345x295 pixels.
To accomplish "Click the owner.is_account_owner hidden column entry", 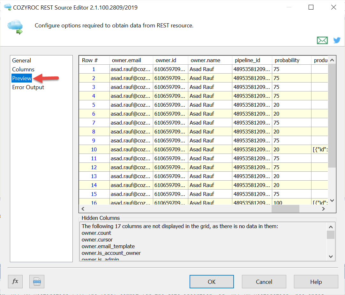I will click(x=111, y=253).
